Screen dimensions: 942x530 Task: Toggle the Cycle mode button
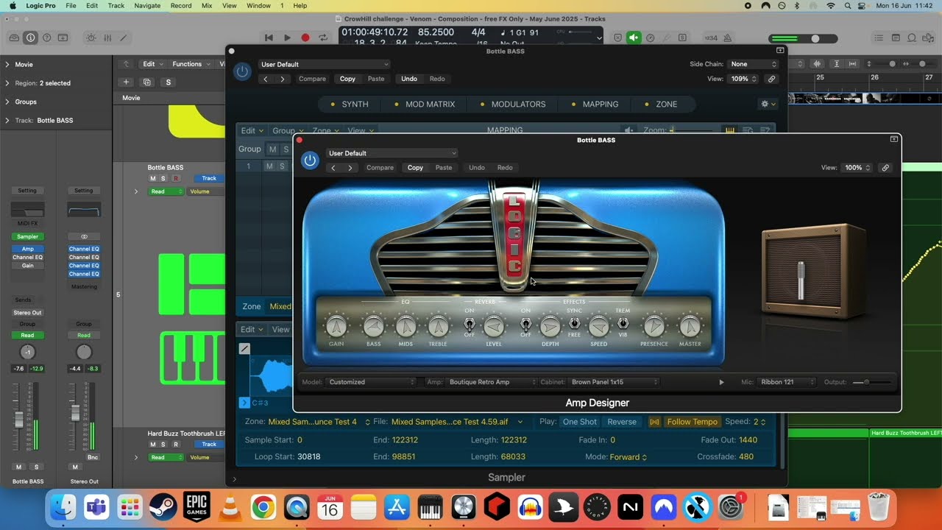[x=323, y=38]
